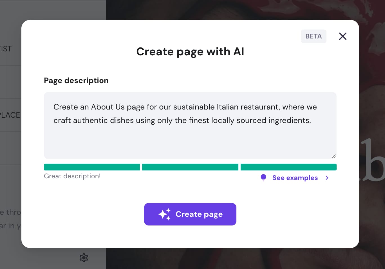The image size is (385, 269).
Task: Click the sparkles icon inside Create page button
Action: coord(165,214)
